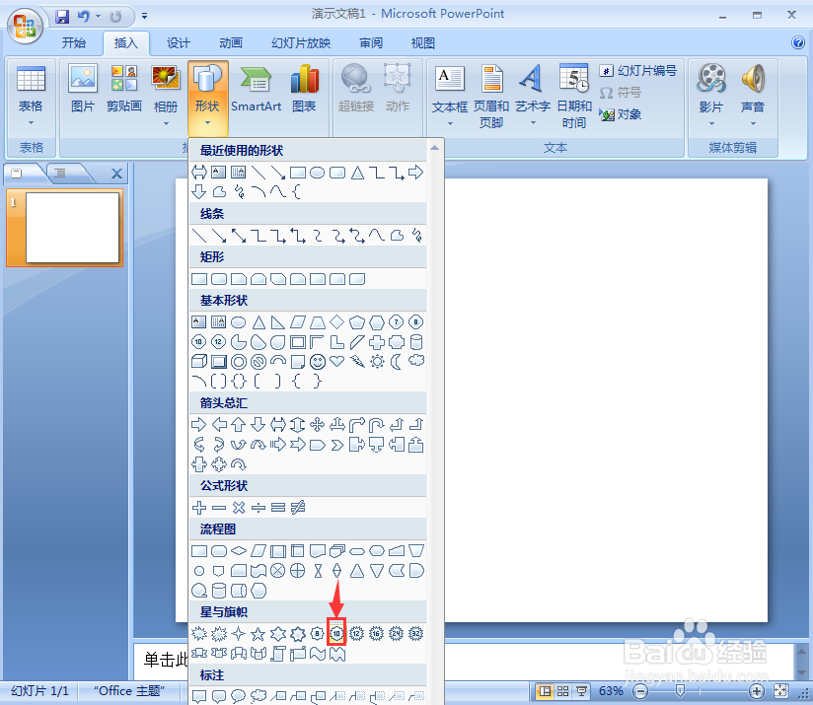Screen dimensions: 813x705
Task: Insert a picture from file
Action: 83,88
